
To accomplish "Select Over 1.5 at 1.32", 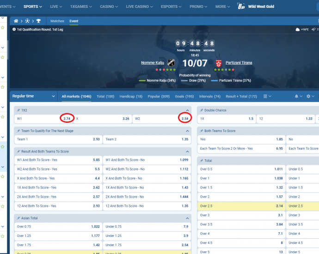I will (x=241, y=187).
